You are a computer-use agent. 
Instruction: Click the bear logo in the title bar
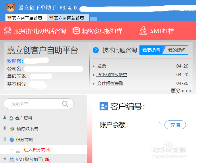pos(11,7)
